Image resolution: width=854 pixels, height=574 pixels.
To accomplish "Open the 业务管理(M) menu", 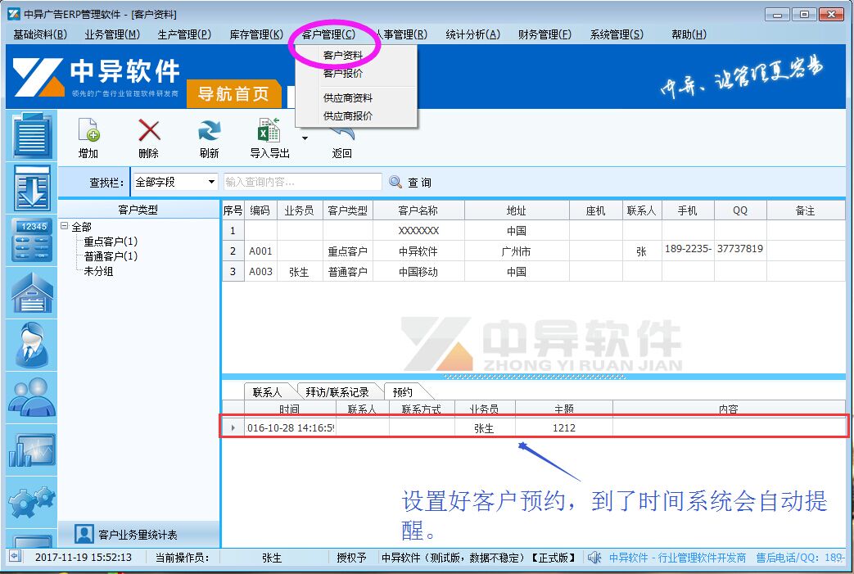I will 112,34.
